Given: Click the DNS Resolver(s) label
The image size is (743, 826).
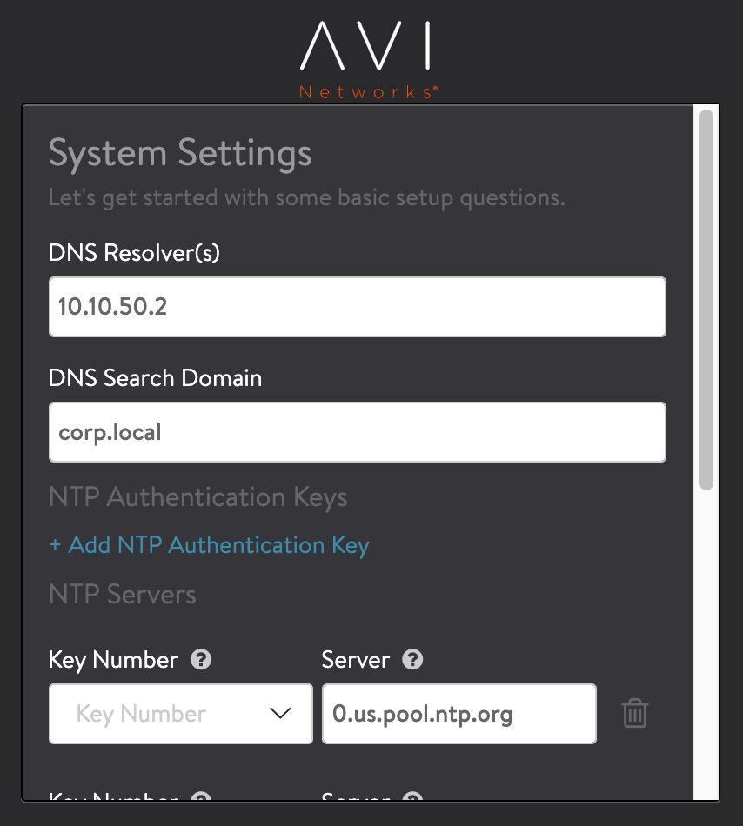Looking at the screenshot, I should [135, 253].
